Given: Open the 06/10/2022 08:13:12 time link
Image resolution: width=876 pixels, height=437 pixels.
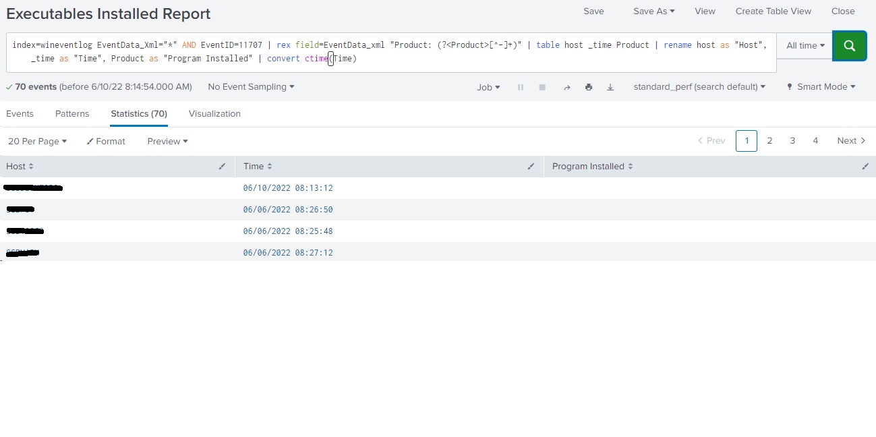Looking at the screenshot, I should pos(288,188).
